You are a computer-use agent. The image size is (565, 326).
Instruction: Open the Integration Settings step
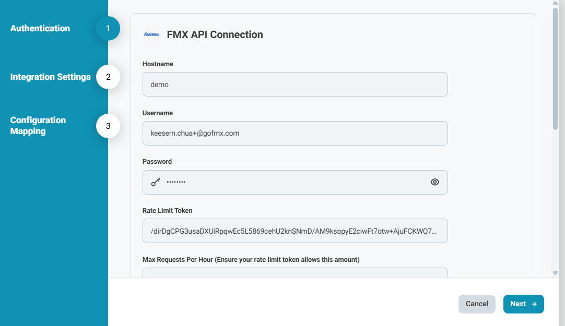pos(51,77)
